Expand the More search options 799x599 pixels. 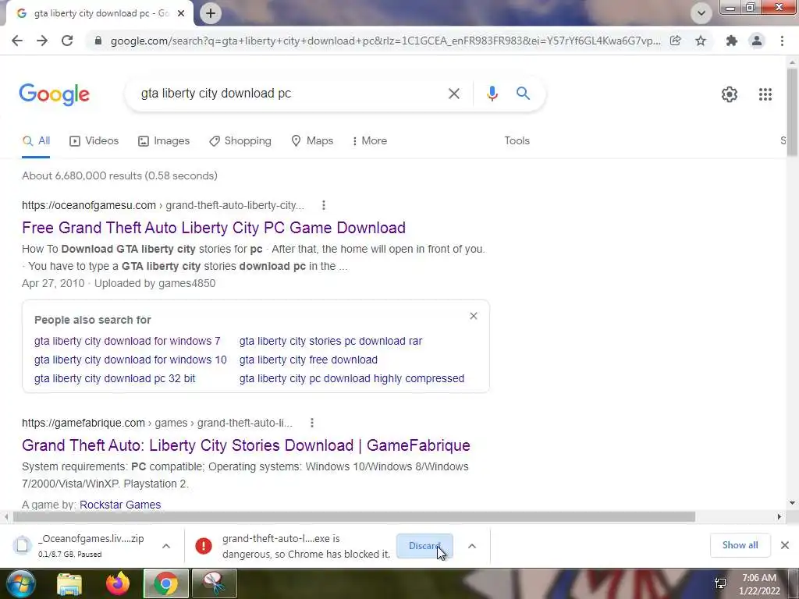click(369, 141)
